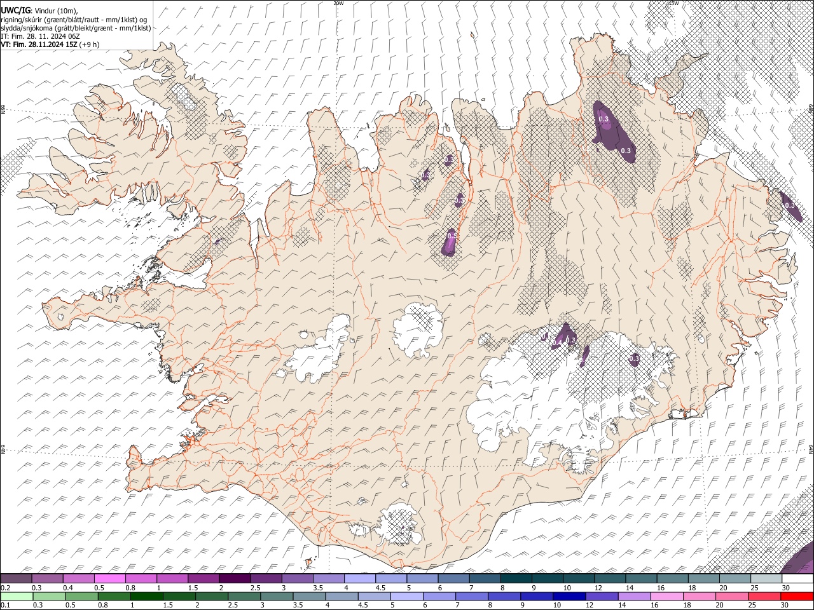Click the '0.2' label under top legend row
The height and width of the screenshot is (610, 814).
pyautogui.click(x=5, y=588)
